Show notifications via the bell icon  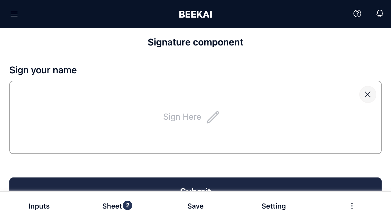pyautogui.click(x=380, y=13)
